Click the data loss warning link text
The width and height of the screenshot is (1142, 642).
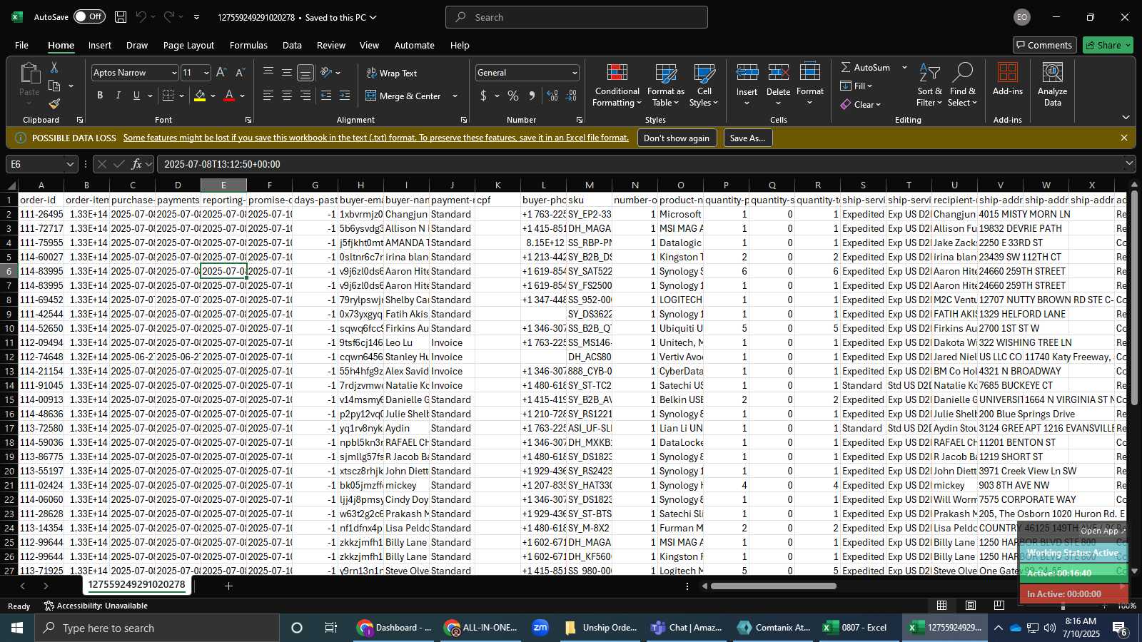point(376,138)
